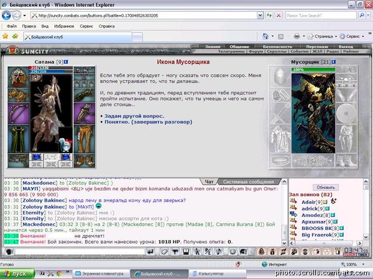Click Сатана's belt slot

tap(18, 161)
